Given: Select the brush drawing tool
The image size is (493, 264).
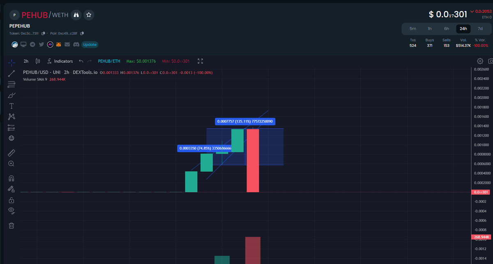Looking at the screenshot, I should (12, 95).
